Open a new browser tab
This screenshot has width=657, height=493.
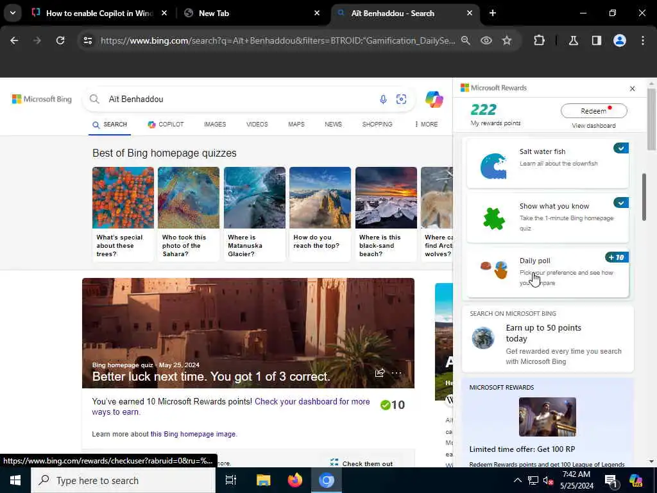(493, 13)
